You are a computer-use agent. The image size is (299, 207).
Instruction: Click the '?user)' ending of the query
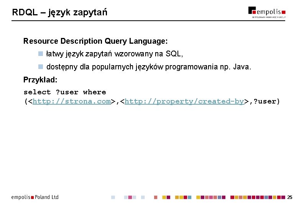[266, 102]
